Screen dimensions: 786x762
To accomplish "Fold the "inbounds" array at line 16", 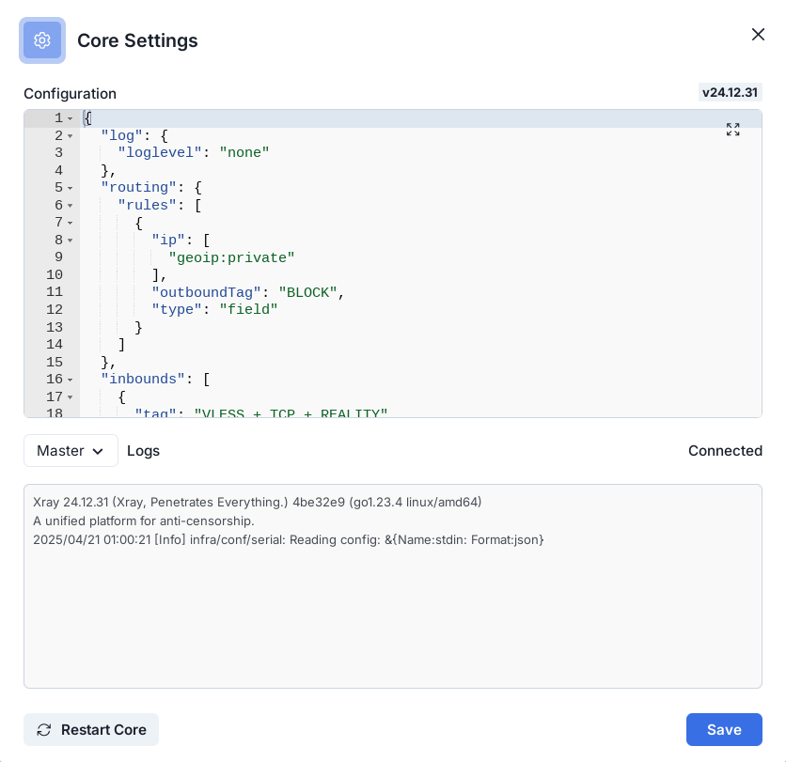I will click(71, 381).
